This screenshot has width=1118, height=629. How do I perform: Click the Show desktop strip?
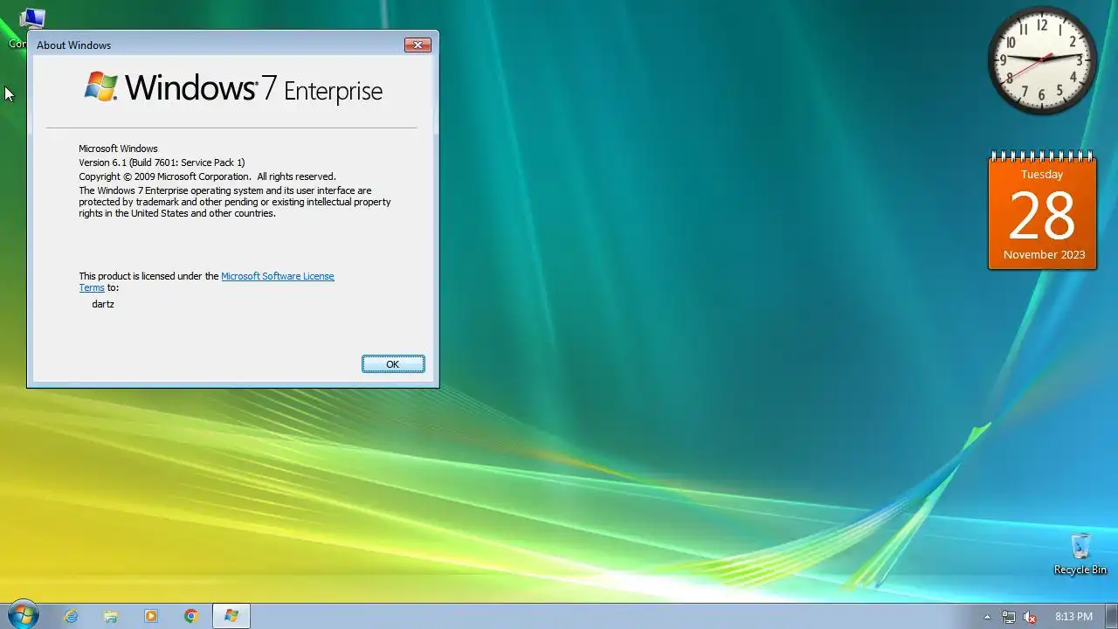pyautogui.click(x=1111, y=616)
